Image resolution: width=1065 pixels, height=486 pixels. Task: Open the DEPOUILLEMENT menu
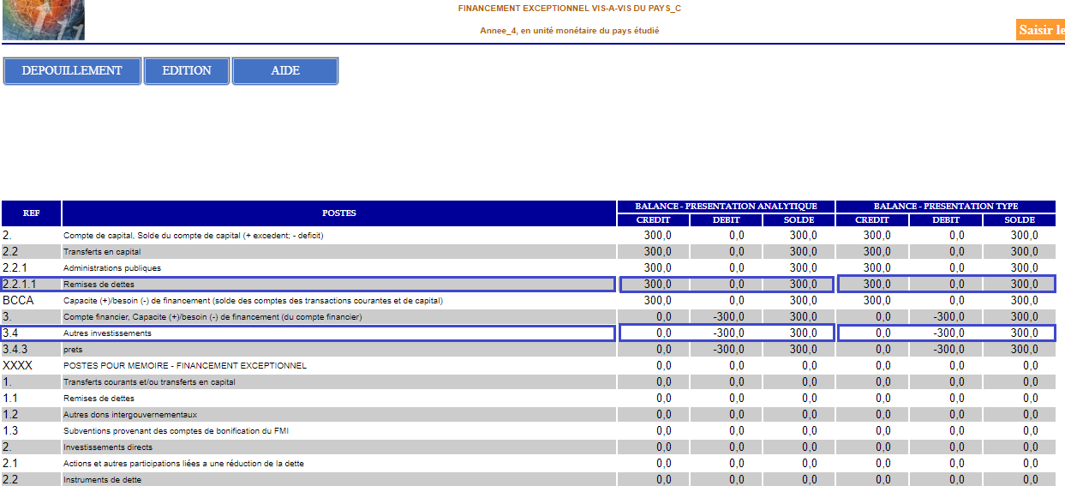tap(72, 71)
